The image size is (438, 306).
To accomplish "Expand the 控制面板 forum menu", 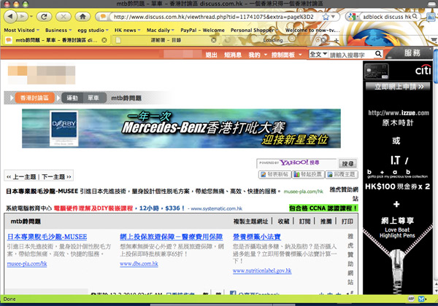I will (x=286, y=55).
